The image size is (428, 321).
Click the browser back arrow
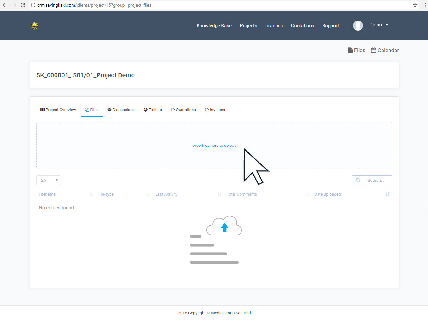point(5,5)
